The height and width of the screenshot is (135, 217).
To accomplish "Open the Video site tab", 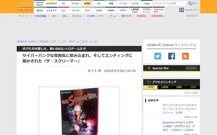I will [x=147, y=4].
